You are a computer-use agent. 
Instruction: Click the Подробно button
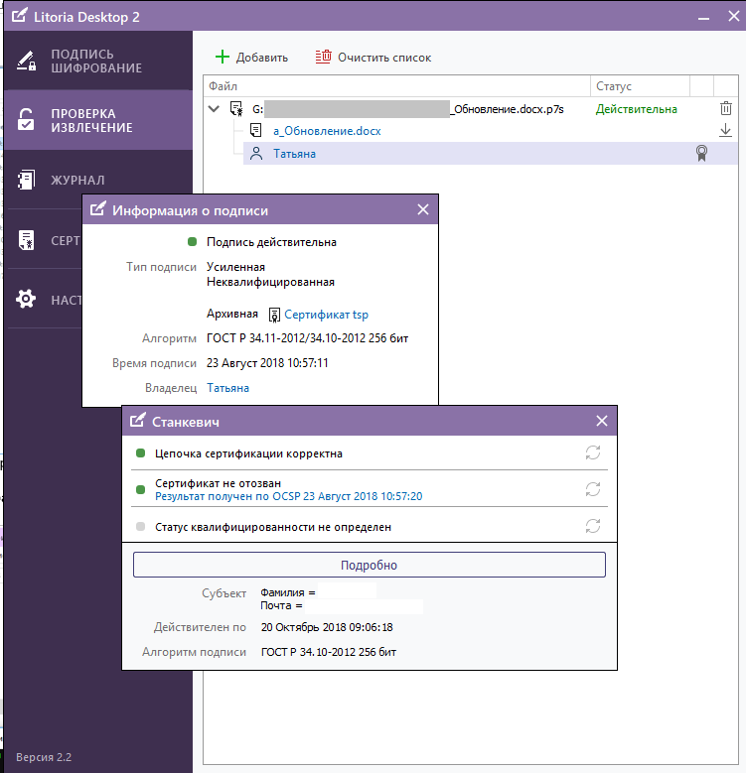(x=370, y=565)
